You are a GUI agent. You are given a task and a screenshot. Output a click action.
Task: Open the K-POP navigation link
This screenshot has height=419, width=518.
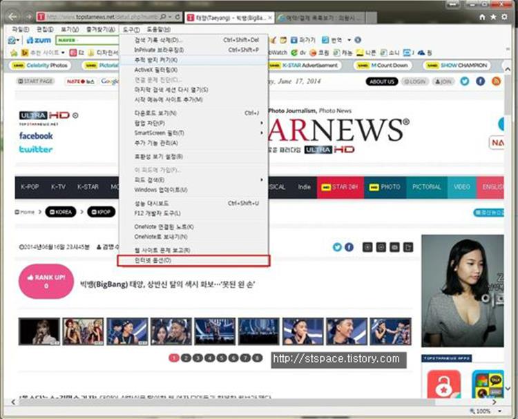click(x=30, y=187)
